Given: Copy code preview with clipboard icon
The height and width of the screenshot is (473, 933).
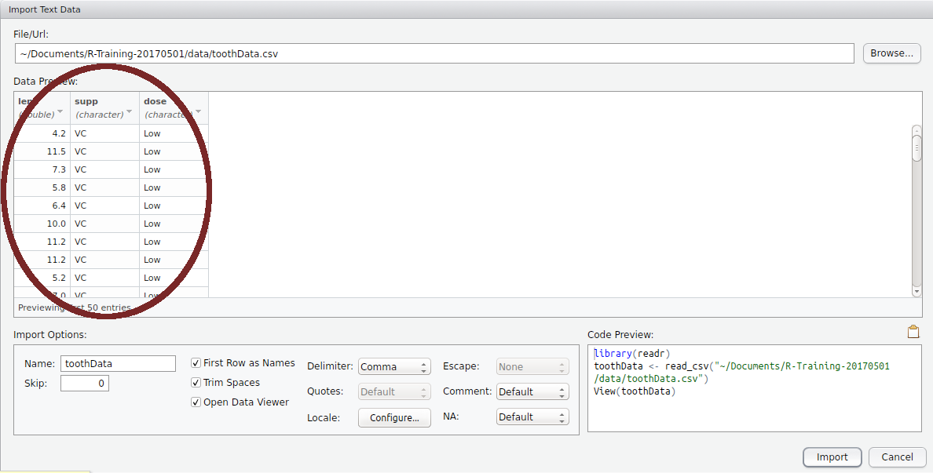Looking at the screenshot, I should point(913,332).
